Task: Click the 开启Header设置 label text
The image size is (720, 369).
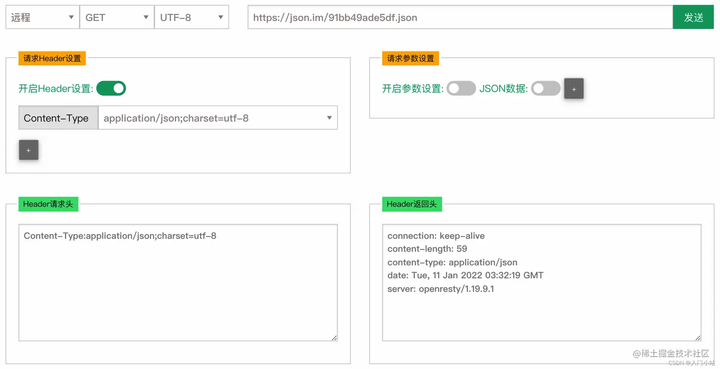Action: (x=56, y=89)
